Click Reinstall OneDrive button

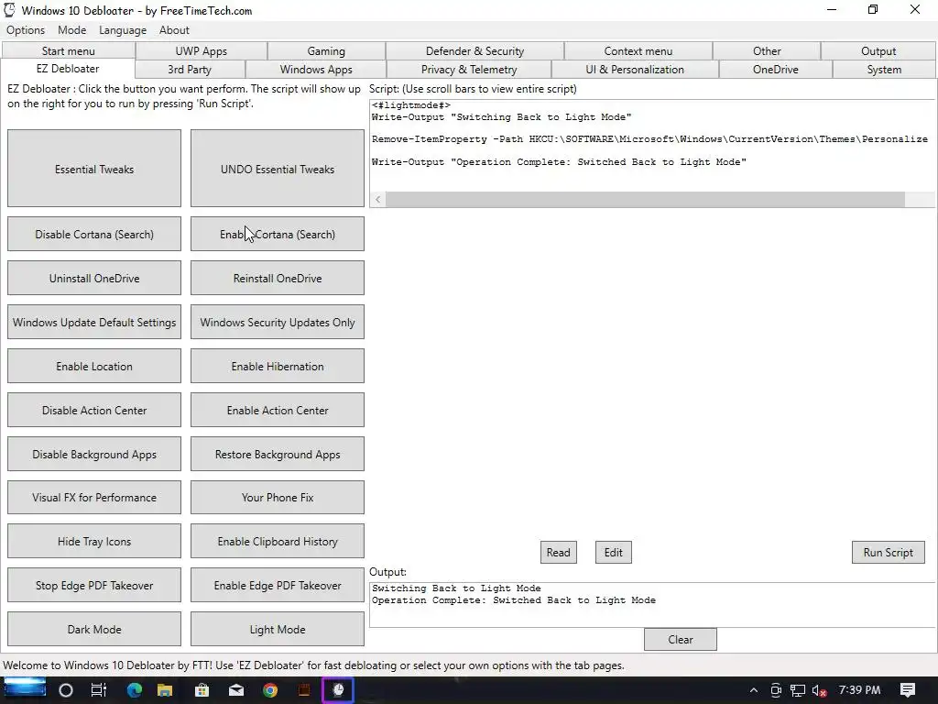[278, 278]
